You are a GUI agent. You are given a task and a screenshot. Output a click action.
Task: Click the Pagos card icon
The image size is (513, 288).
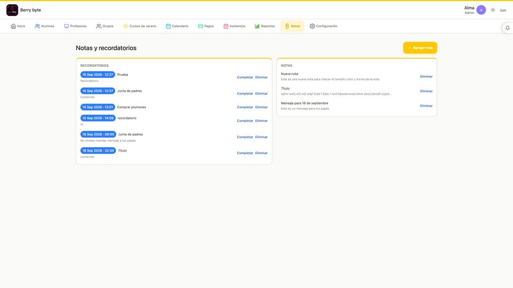[x=200, y=26]
